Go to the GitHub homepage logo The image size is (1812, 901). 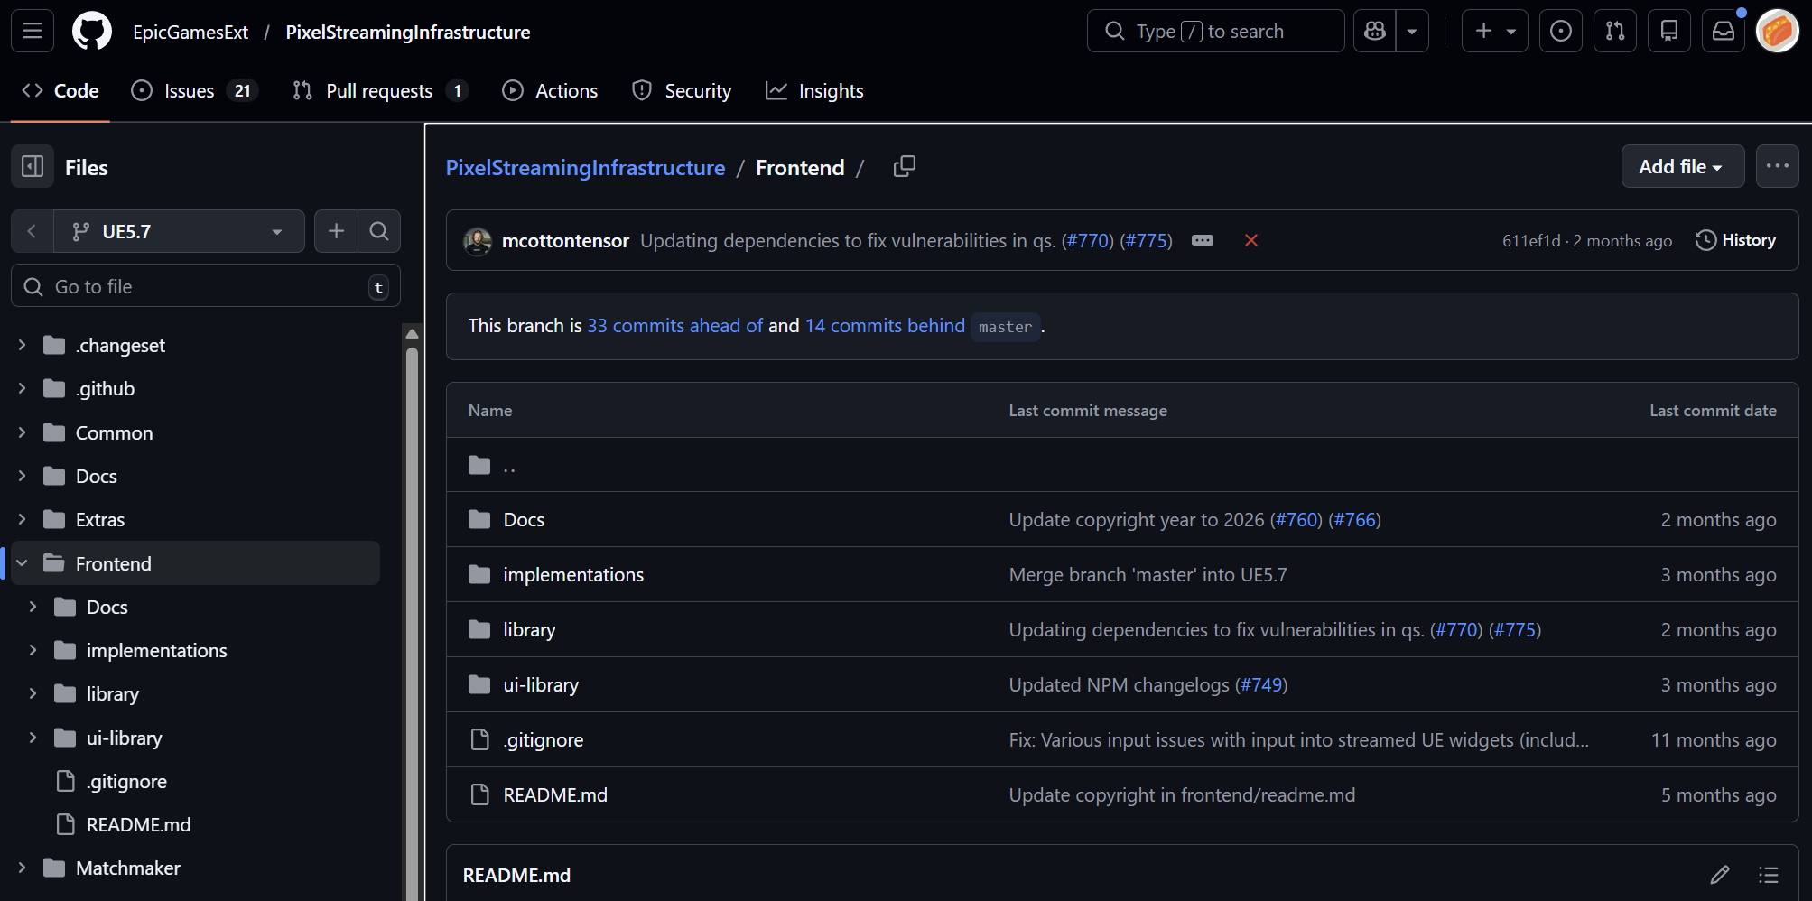pos(92,32)
